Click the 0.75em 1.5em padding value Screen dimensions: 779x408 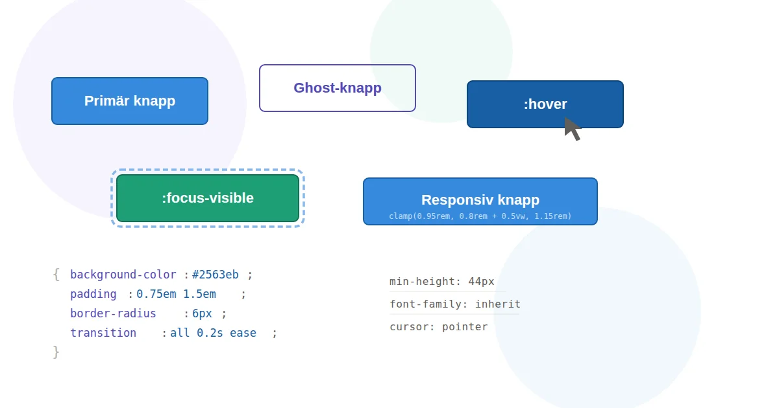pyautogui.click(x=176, y=294)
